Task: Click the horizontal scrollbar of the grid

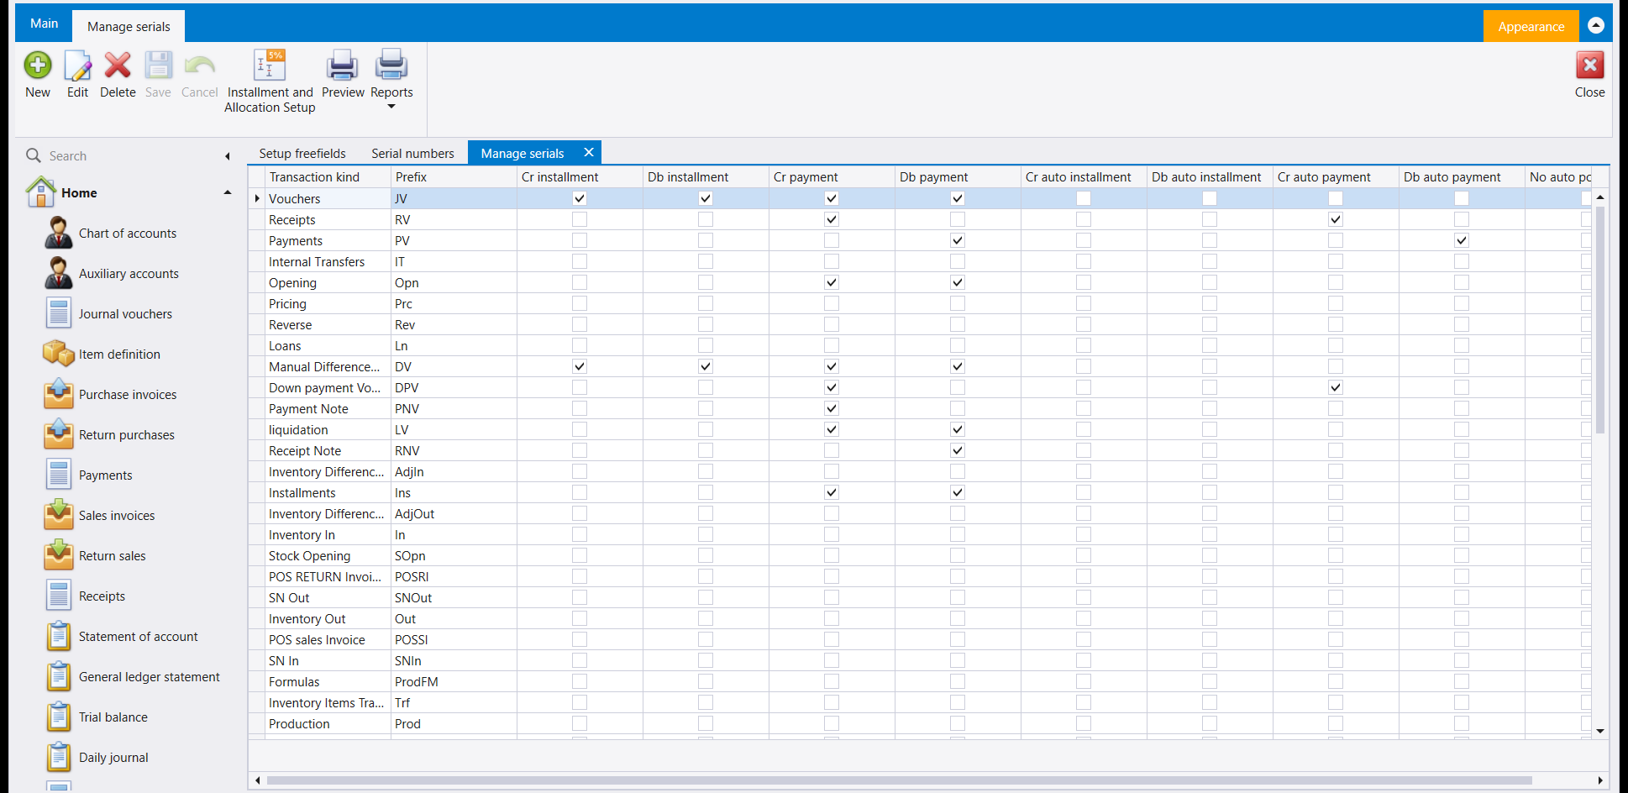Action: tap(899, 780)
